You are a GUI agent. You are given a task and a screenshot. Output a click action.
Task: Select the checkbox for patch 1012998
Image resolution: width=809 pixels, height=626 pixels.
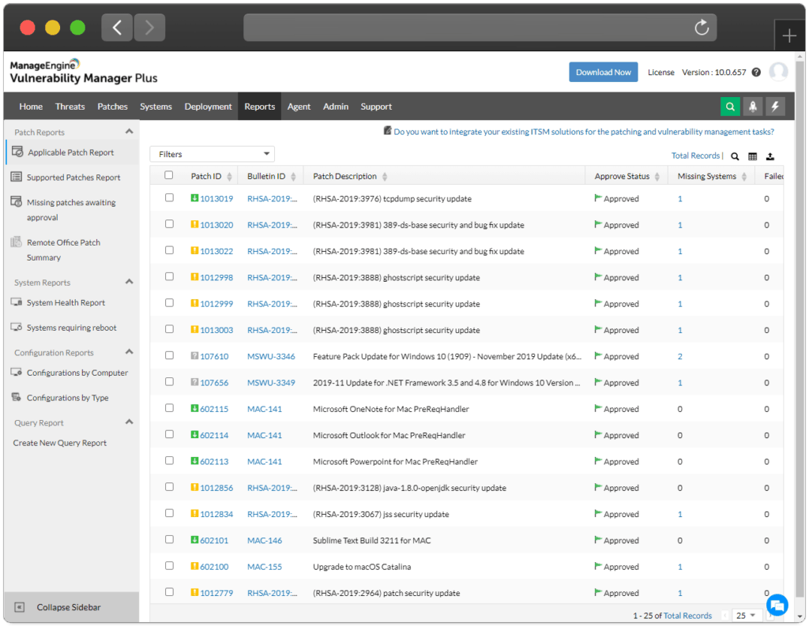(169, 276)
